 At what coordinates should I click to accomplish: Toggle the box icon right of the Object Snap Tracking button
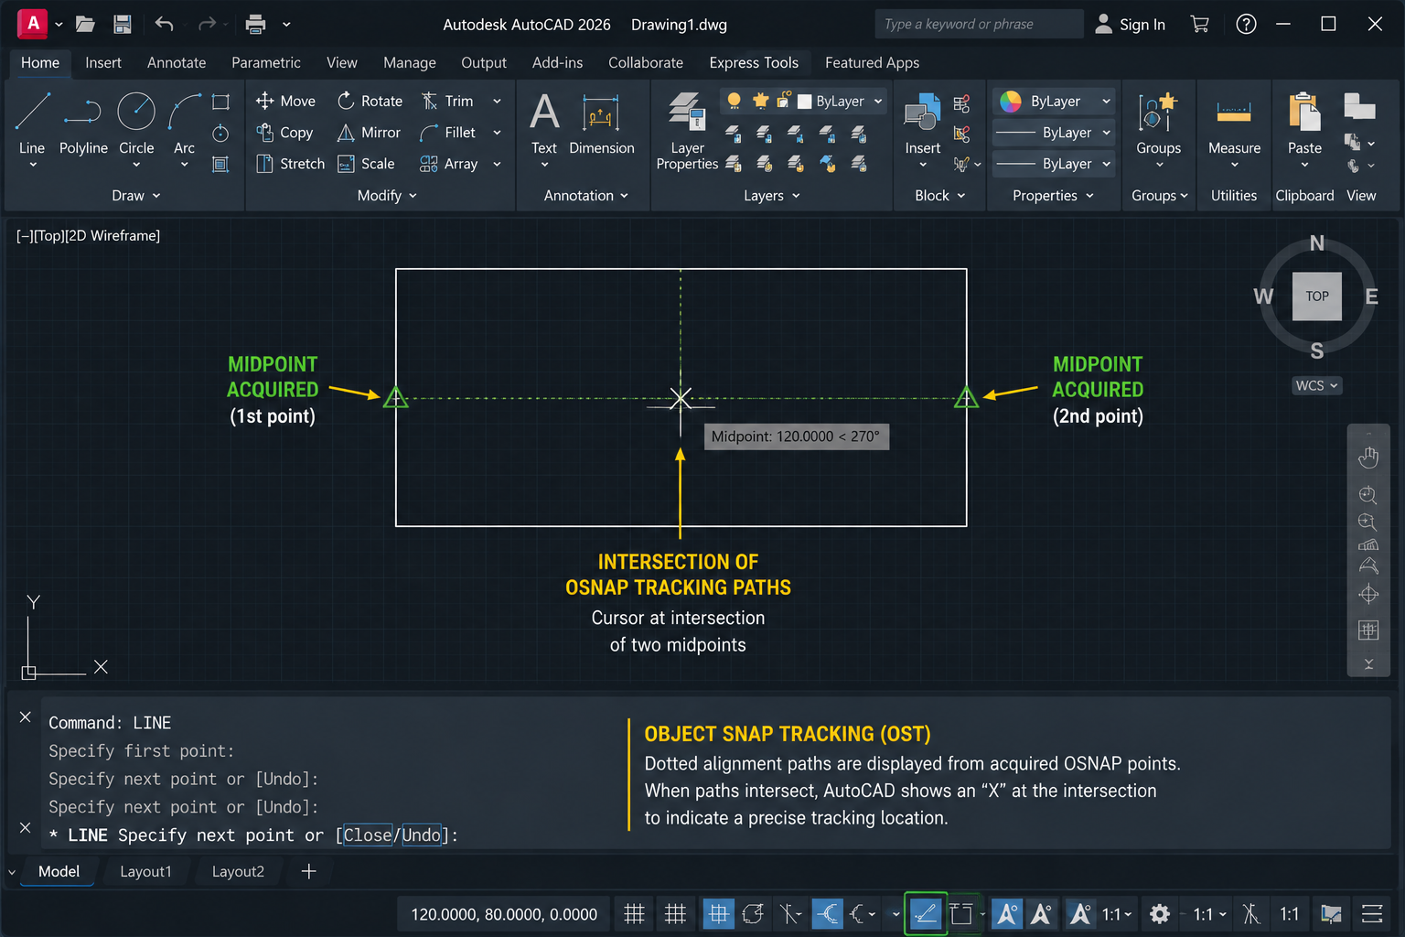(960, 913)
